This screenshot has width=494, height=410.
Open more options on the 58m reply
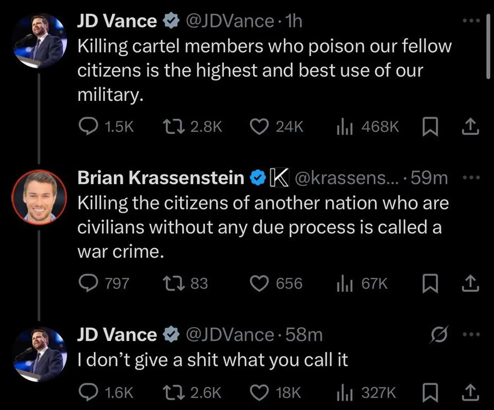[x=471, y=334]
